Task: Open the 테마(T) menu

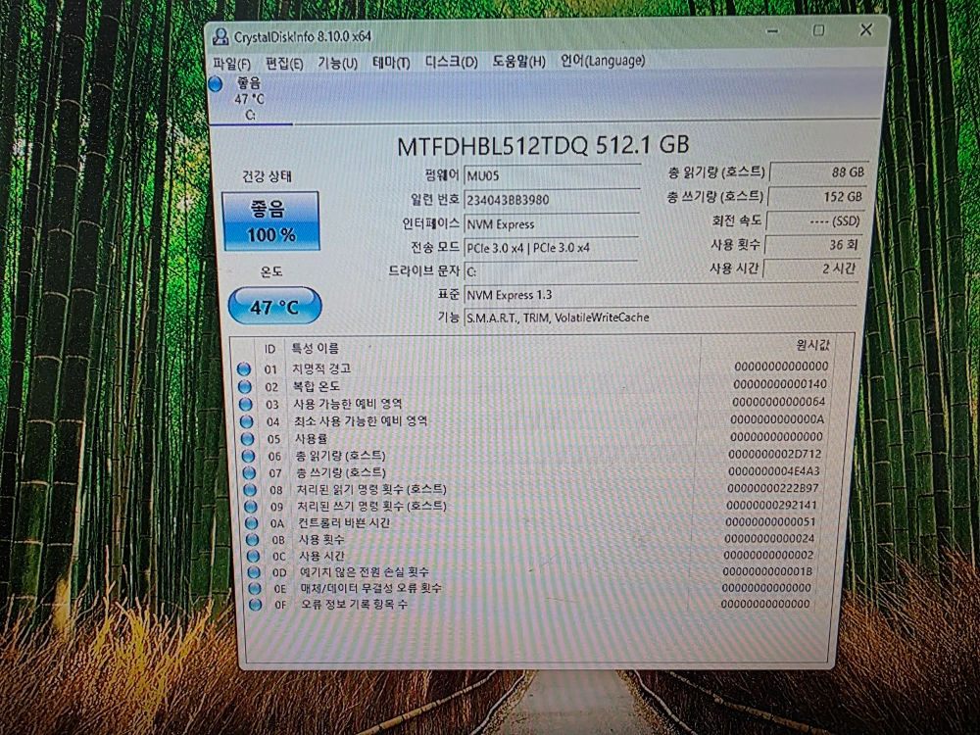Action: (391, 62)
